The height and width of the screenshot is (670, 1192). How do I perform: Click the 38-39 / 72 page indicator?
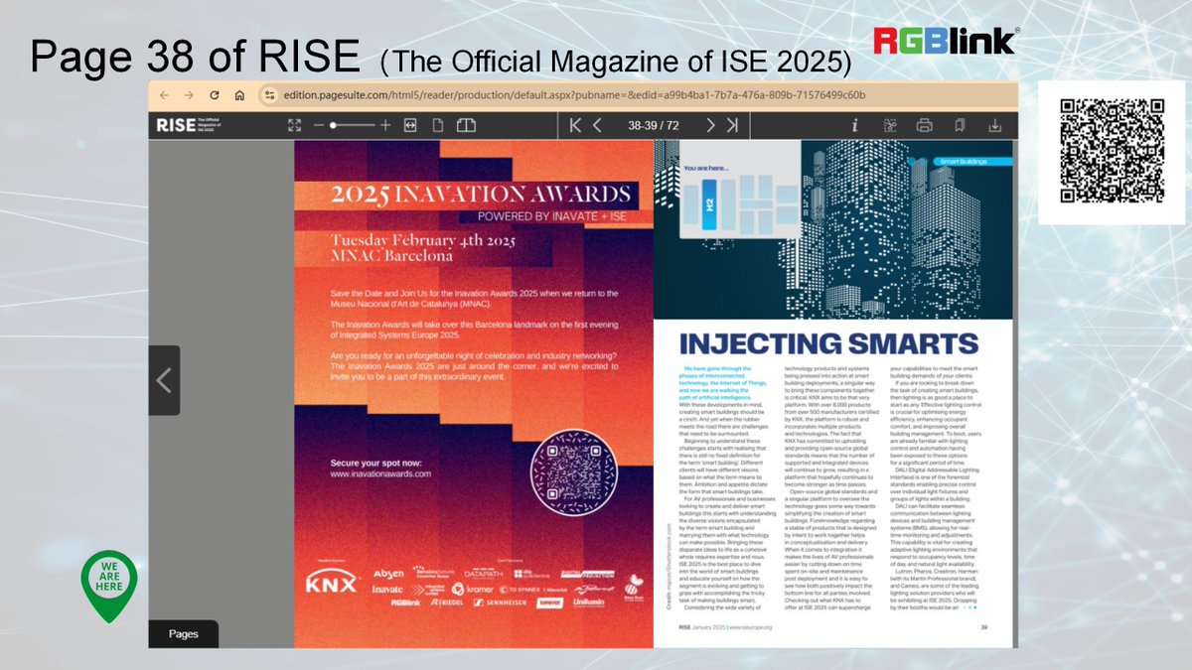click(x=654, y=125)
